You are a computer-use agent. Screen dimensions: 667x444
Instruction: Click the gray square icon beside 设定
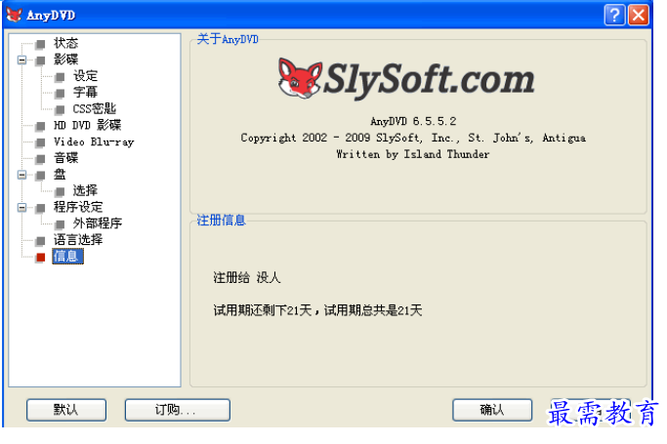pyautogui.click(x=60, y=77)
